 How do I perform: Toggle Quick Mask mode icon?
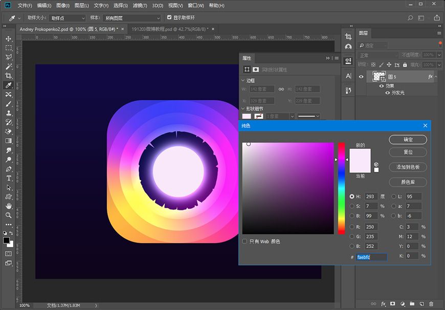click(x=9, y=254)
